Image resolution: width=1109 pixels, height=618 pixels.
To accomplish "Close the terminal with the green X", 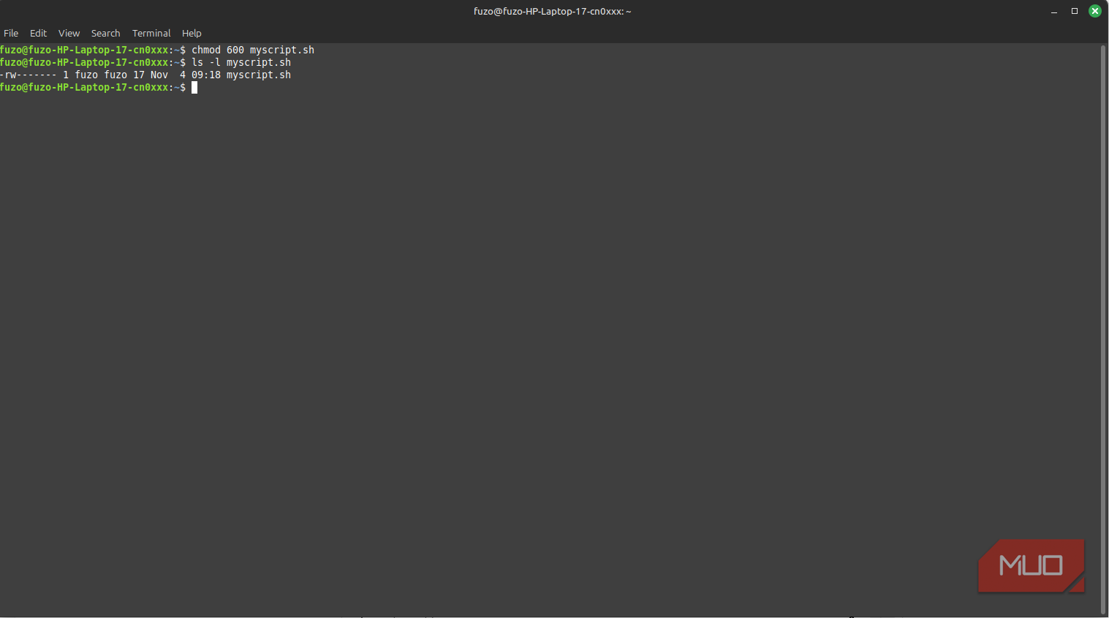I will [x=1095, y=11].
